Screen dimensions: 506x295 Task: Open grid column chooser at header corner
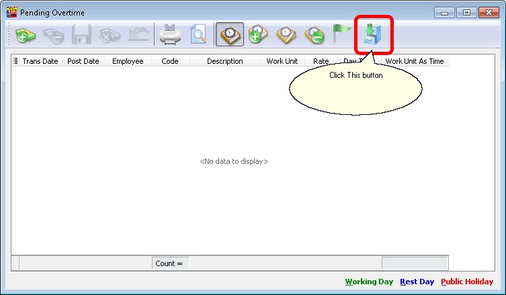15,61
